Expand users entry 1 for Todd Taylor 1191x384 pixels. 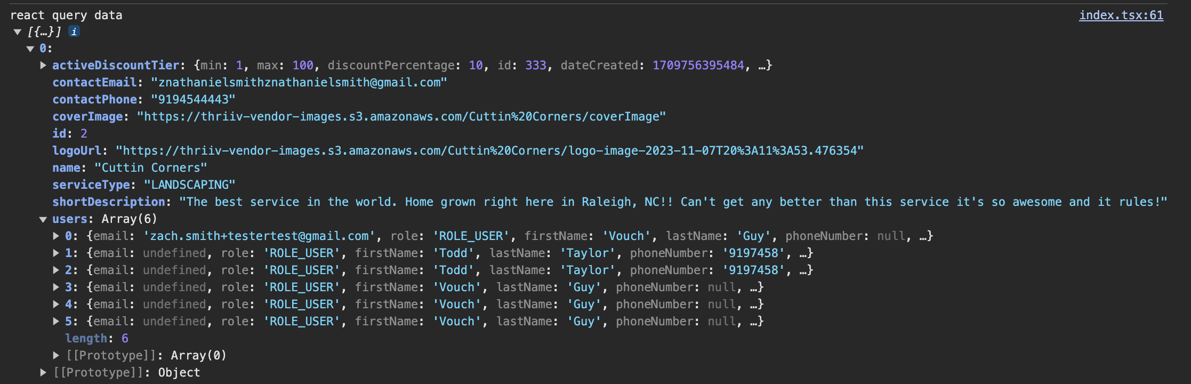pyautogui.click(x=56, y=253)
